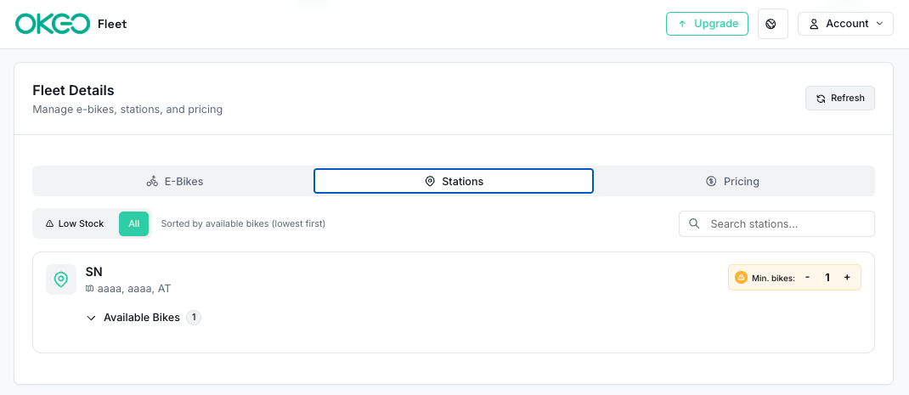Viewport: 909px width, 395px height.
Task: Click the magnifier icon in search box
Action: click(693, 224)
